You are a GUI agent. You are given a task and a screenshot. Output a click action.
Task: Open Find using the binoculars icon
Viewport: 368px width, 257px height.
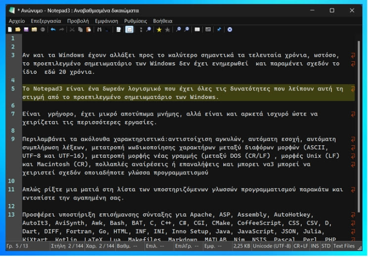[x=99, y=30]
